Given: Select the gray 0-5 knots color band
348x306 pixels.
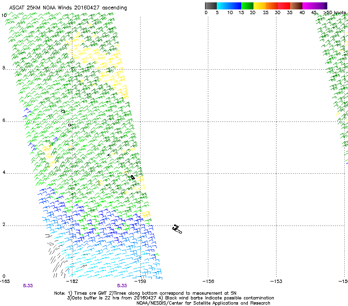Looking at the screenshot, I should pos(211,6).
